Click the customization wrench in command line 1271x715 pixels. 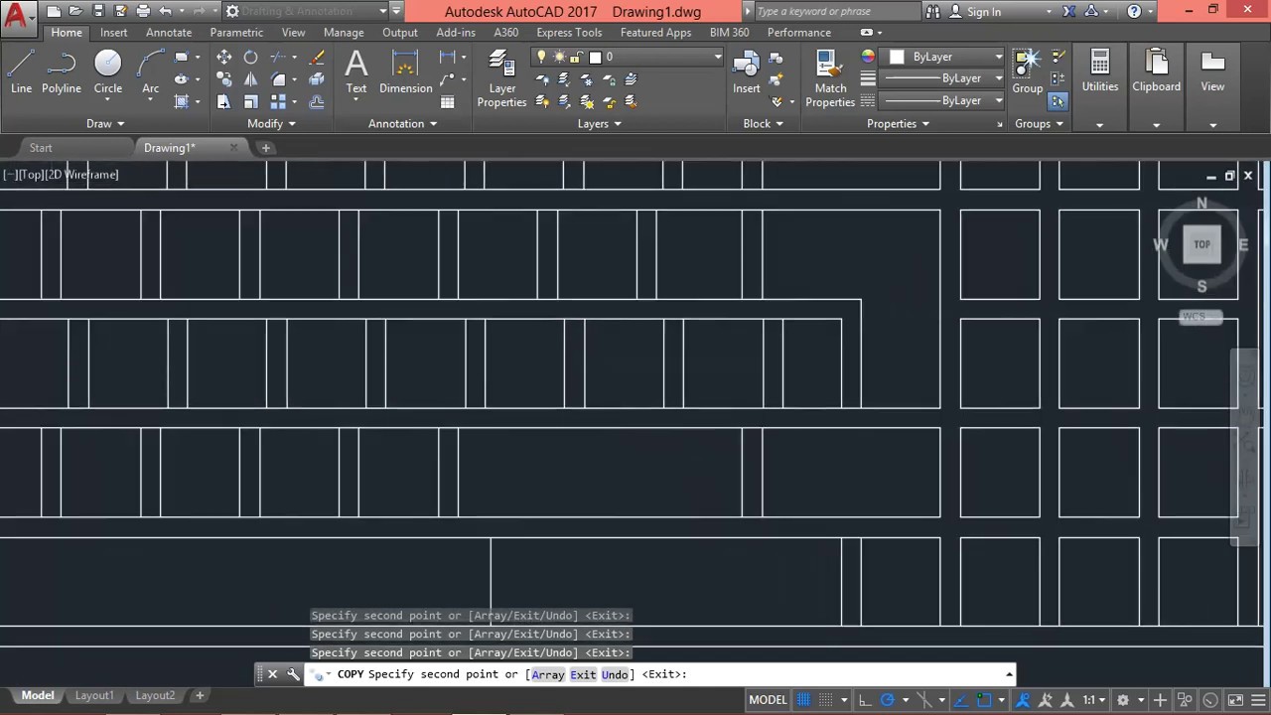[x=293, y=674]
